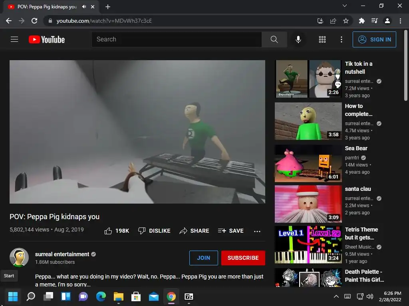
Task: Click the search magnifier button
Action: (274, 39)
